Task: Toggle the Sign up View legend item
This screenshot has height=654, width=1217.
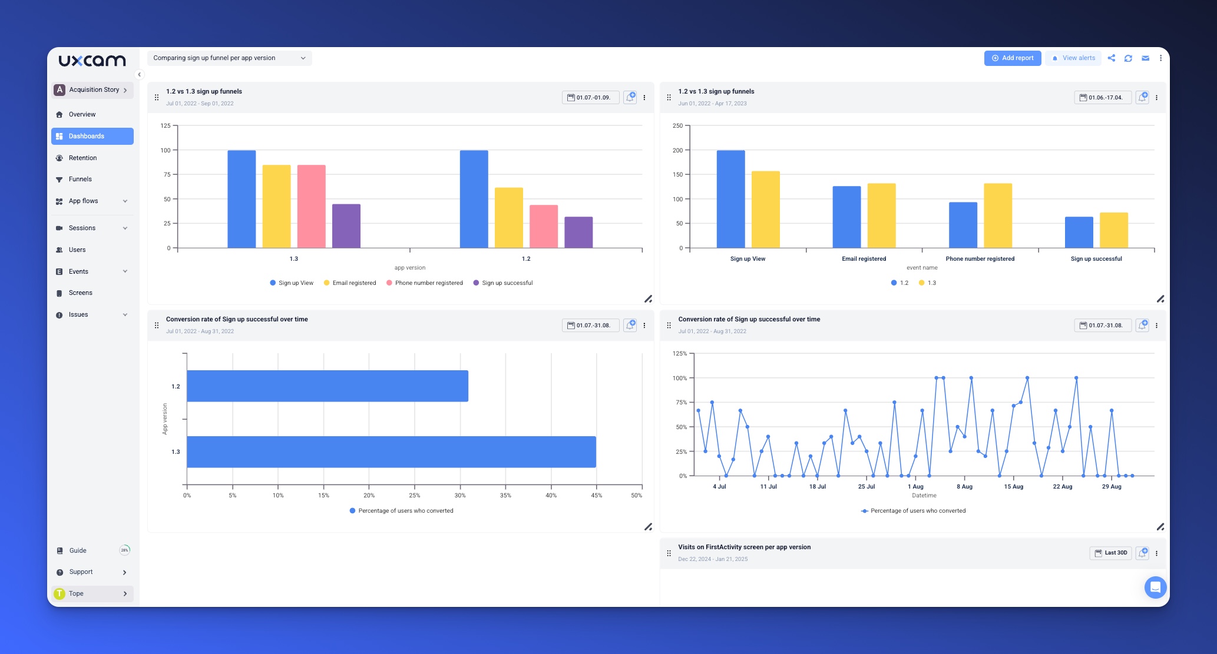Action: coord(292,283)
